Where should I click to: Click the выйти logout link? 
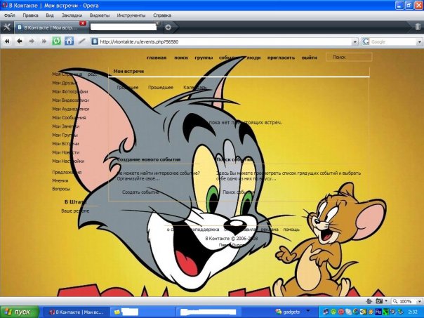310,58
